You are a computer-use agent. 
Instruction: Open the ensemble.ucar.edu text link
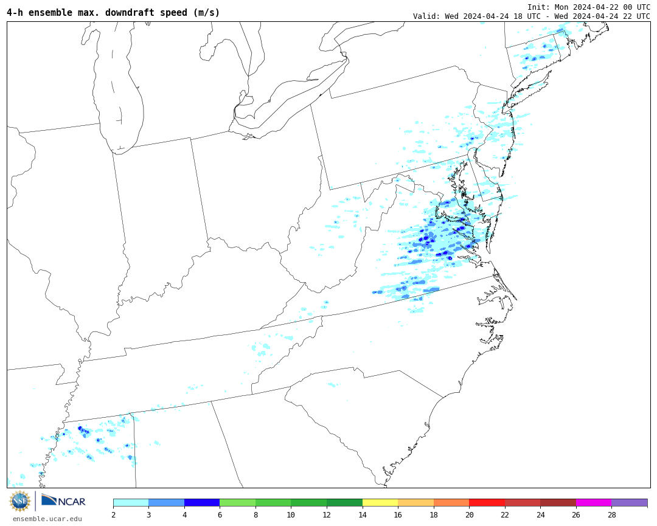[47, 519]
